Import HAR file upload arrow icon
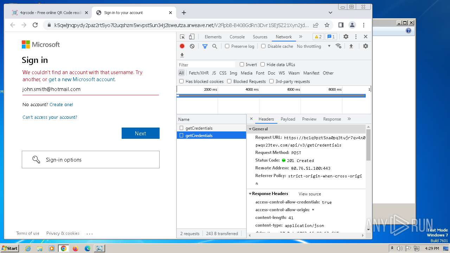 pyautogui.click(x=351, y=46)
